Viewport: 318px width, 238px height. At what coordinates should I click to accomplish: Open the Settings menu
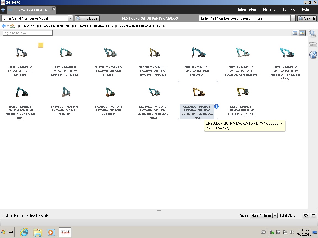[x=288, y=10]
